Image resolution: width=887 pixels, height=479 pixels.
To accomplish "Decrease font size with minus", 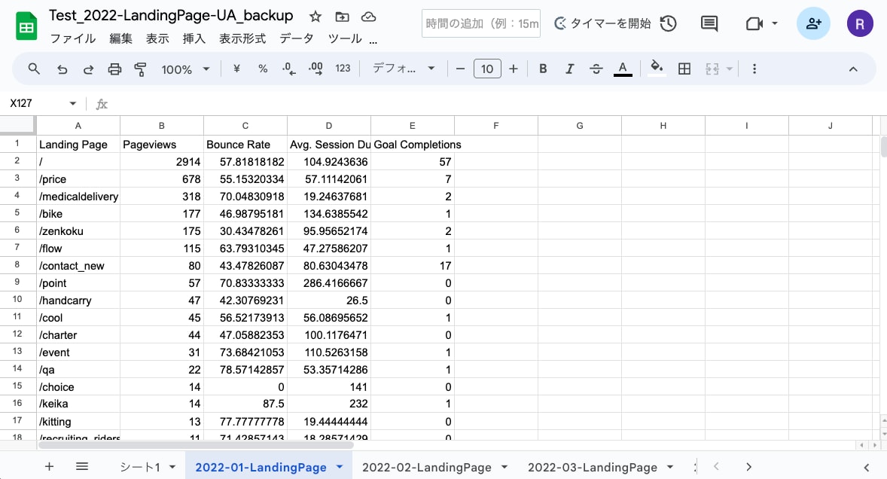I will point(461,69).
